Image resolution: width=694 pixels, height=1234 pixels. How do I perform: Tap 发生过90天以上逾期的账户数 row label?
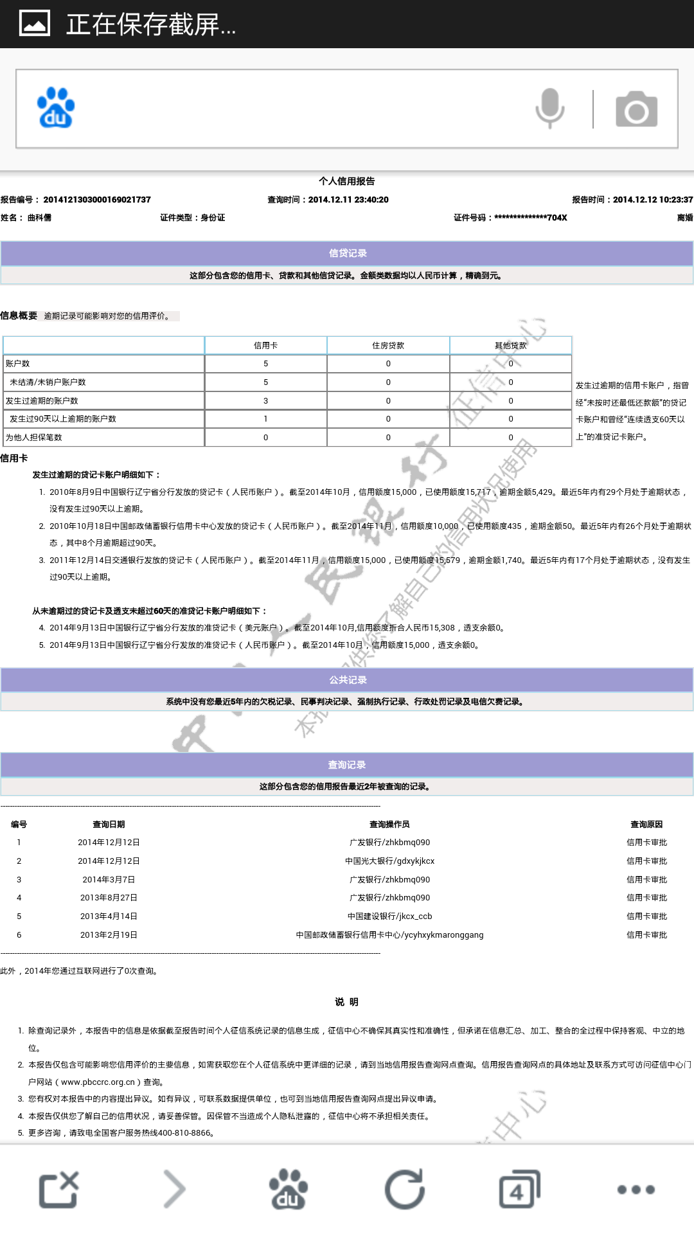tap(63, 419)
